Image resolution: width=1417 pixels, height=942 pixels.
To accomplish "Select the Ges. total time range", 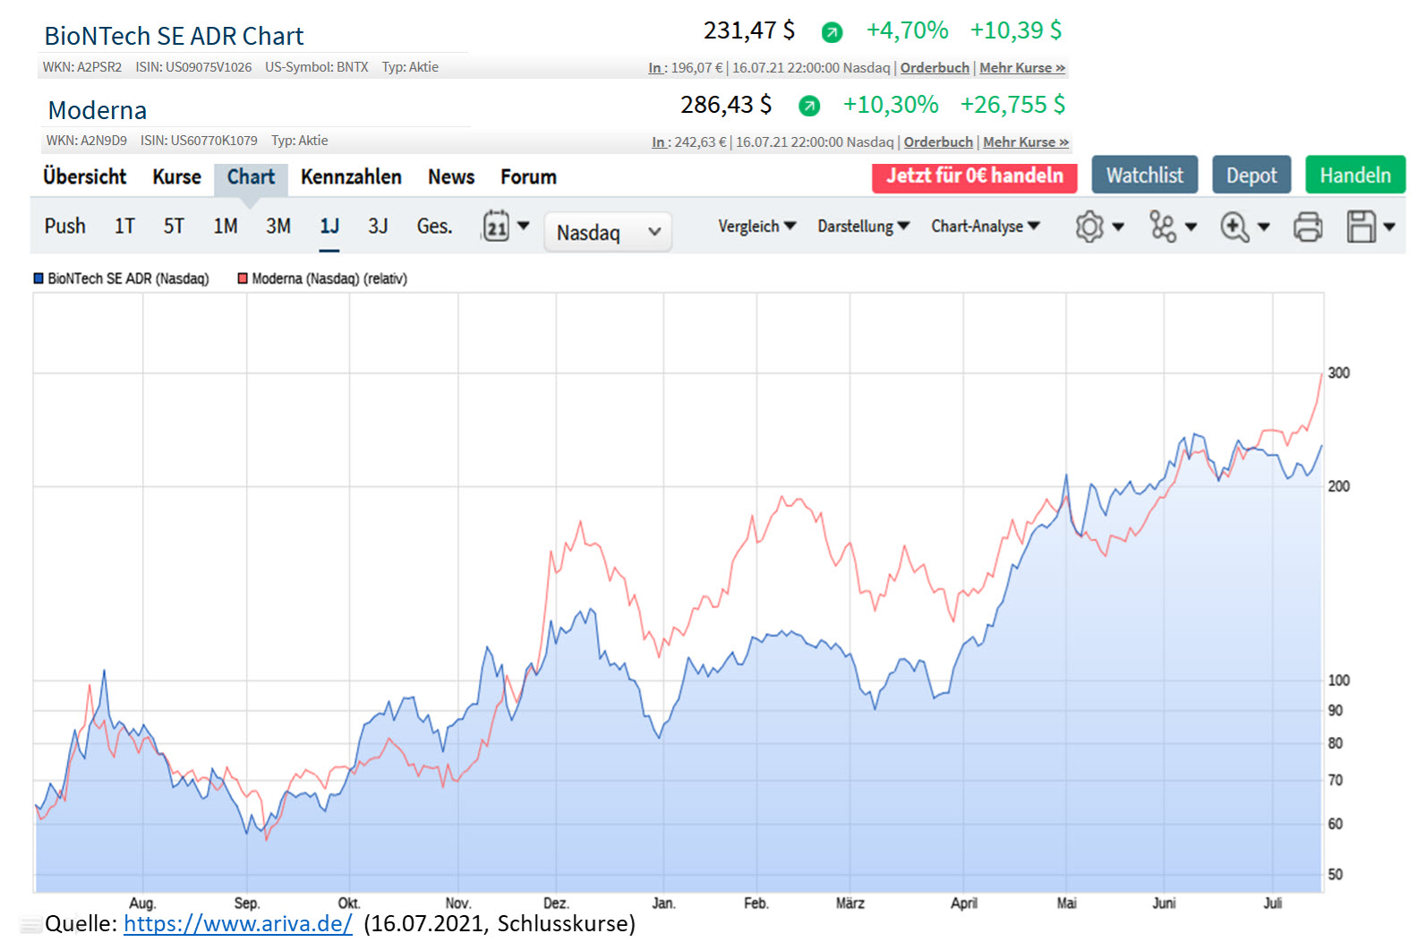I will (434, 226).
